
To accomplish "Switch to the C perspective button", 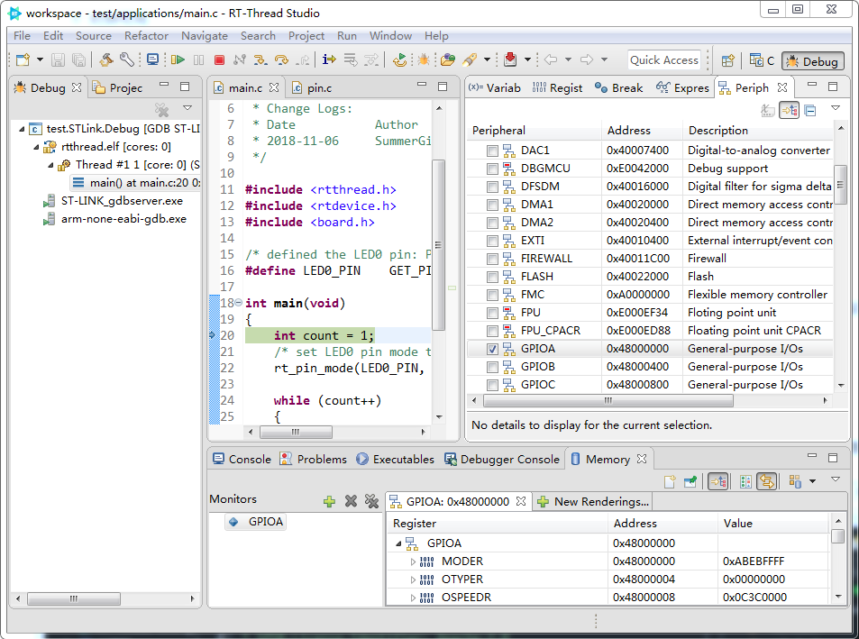I will pyautogui.click(x=762, y=60).
